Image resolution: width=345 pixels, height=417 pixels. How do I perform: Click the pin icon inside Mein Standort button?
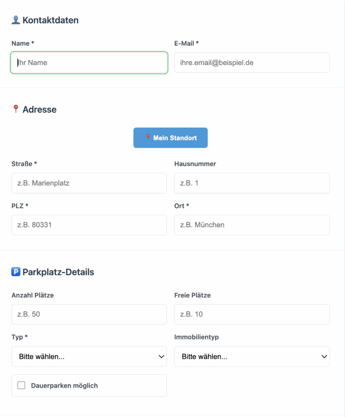[148, 138]
